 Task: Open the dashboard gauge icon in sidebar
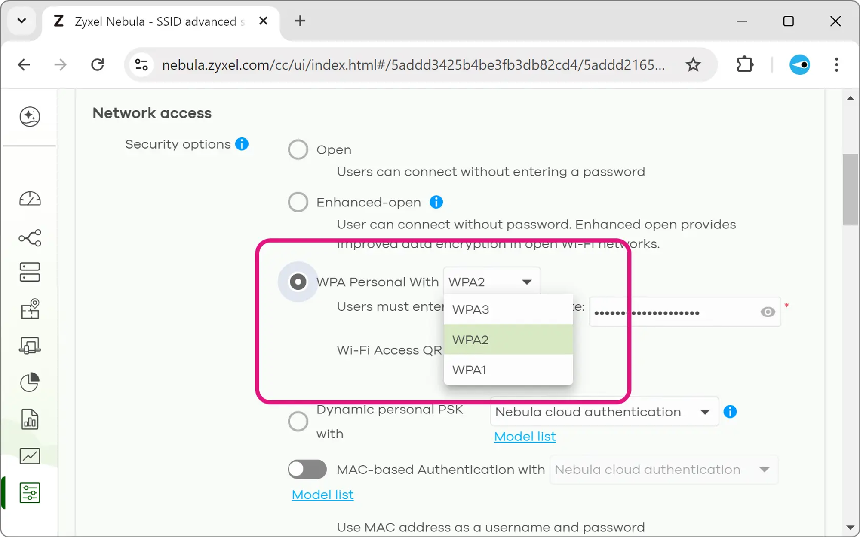pyautogui.click(x=30, y=199)
